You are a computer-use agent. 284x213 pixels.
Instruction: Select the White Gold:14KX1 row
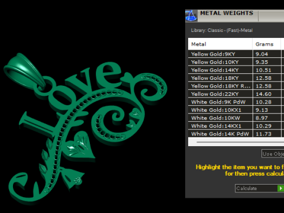tap(236, 126)
